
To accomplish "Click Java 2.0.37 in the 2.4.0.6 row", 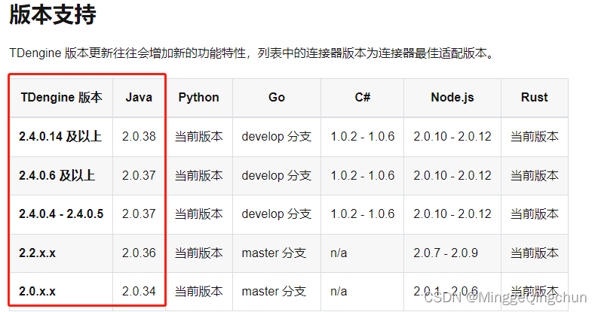I will point(139,175).
